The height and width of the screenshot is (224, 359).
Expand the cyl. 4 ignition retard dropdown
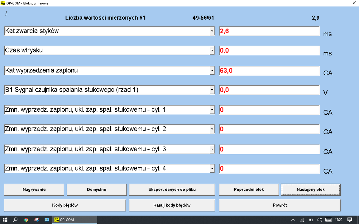click(x=212, y=169)
